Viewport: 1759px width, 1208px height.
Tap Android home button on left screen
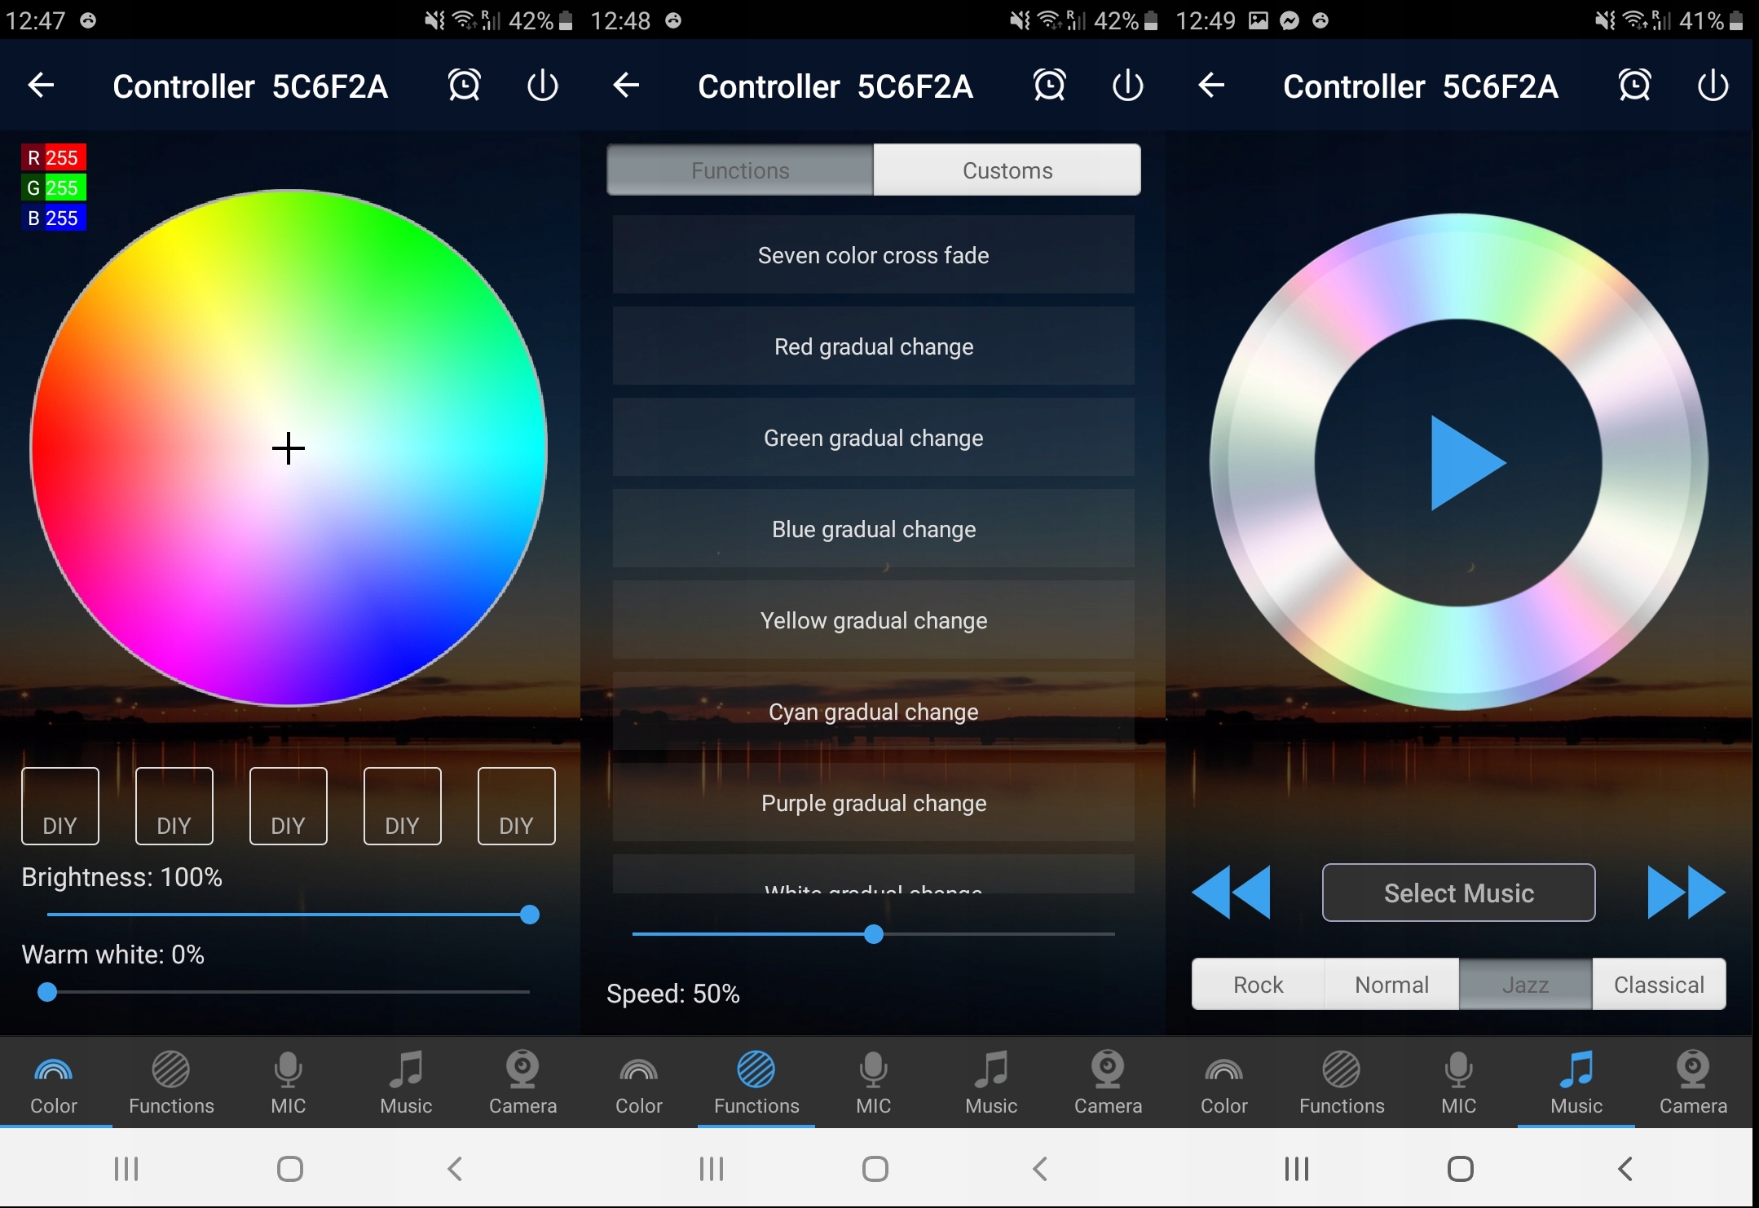coord(290,1169)
